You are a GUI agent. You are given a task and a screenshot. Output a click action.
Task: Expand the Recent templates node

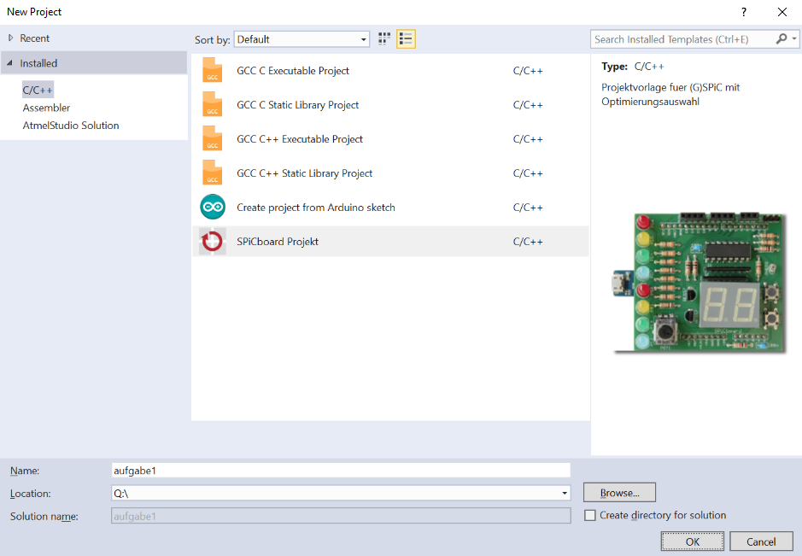pos(11,38)
